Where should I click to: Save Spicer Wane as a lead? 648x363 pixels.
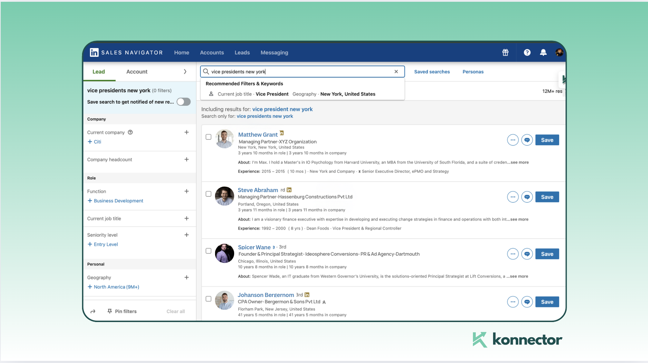[x=547, y=254]
